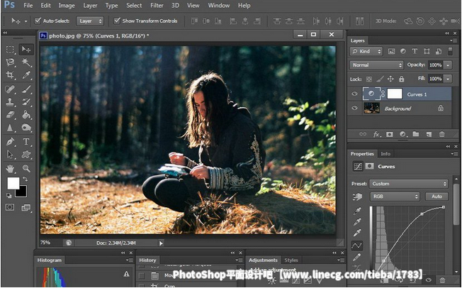Screen dimensions: 462x288
Task: Toggle lock all padlock icon
Action: [401, 79]
